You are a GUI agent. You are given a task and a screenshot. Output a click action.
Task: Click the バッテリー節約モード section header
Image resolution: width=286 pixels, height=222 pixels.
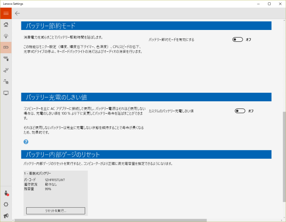(x=146, y=26)
